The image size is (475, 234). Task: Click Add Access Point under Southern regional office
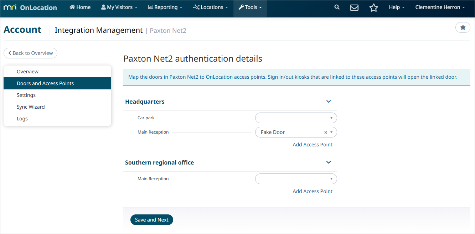pos(313,191)
